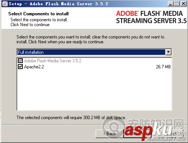
Task: Open the installation type dropdown arrow
Action: (x=168, y=52)
